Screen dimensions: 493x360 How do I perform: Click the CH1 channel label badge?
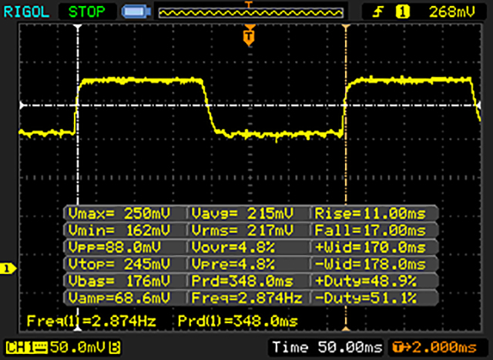[27, 348]
